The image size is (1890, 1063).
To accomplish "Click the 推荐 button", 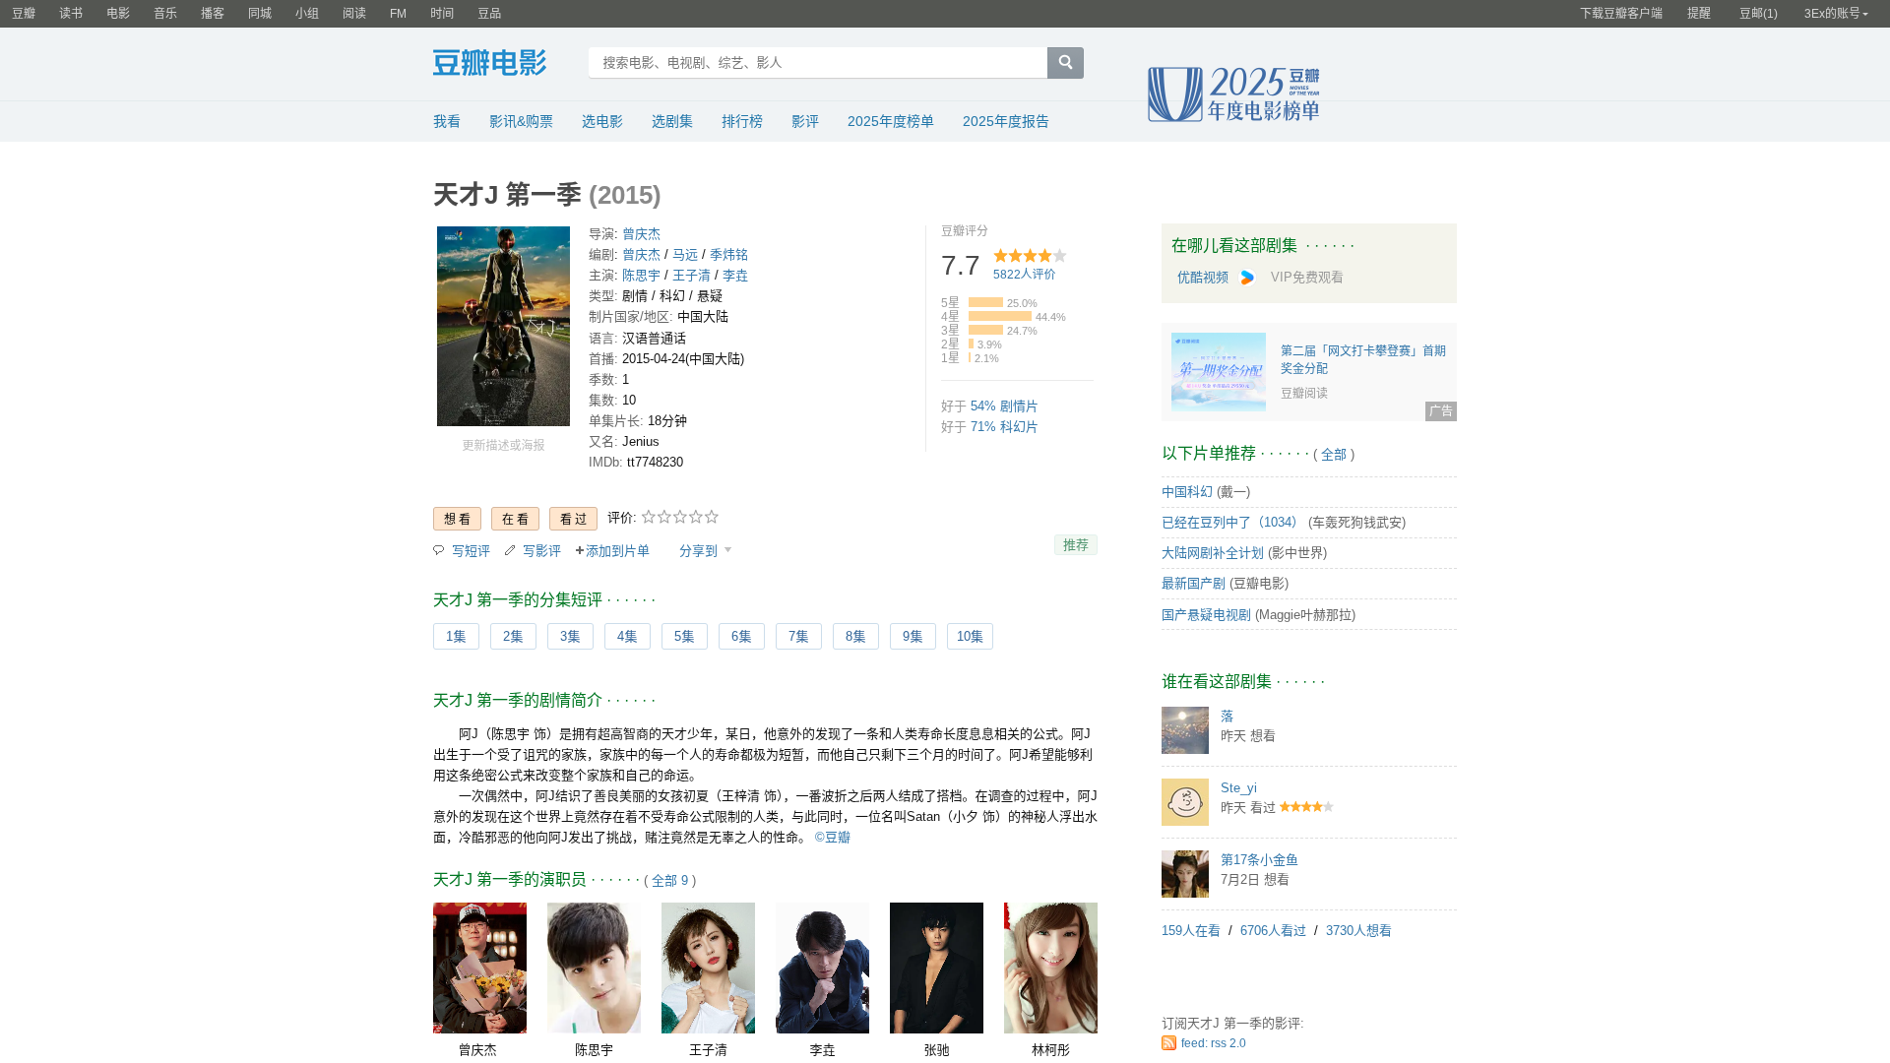I will 1076,545.
